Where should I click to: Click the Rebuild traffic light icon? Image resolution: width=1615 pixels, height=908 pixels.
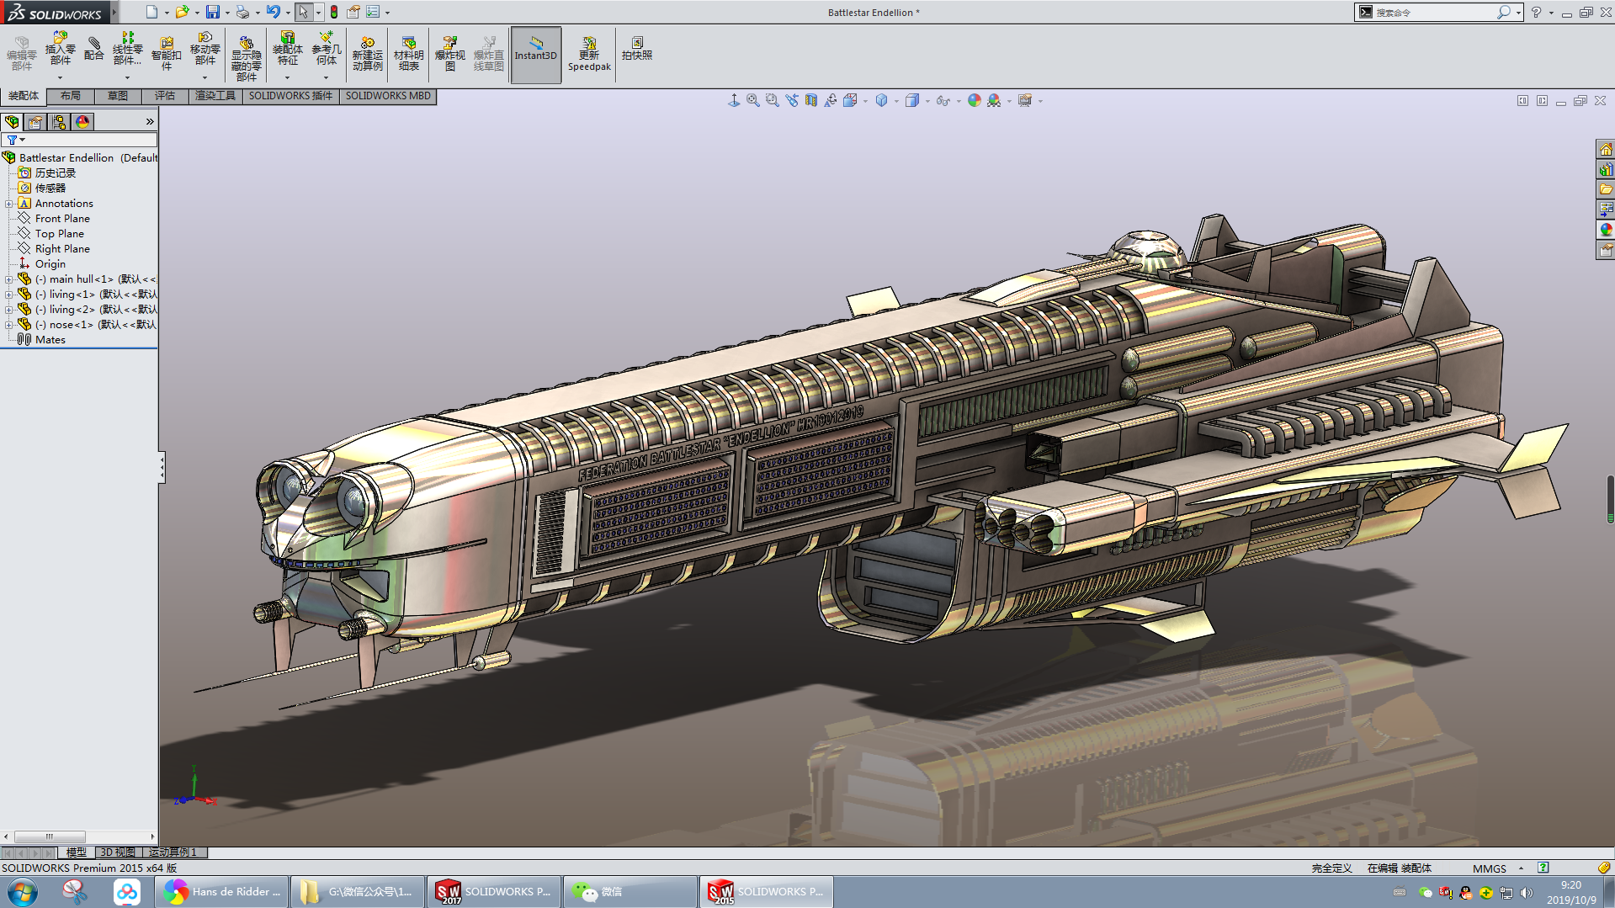coord(334,12)
